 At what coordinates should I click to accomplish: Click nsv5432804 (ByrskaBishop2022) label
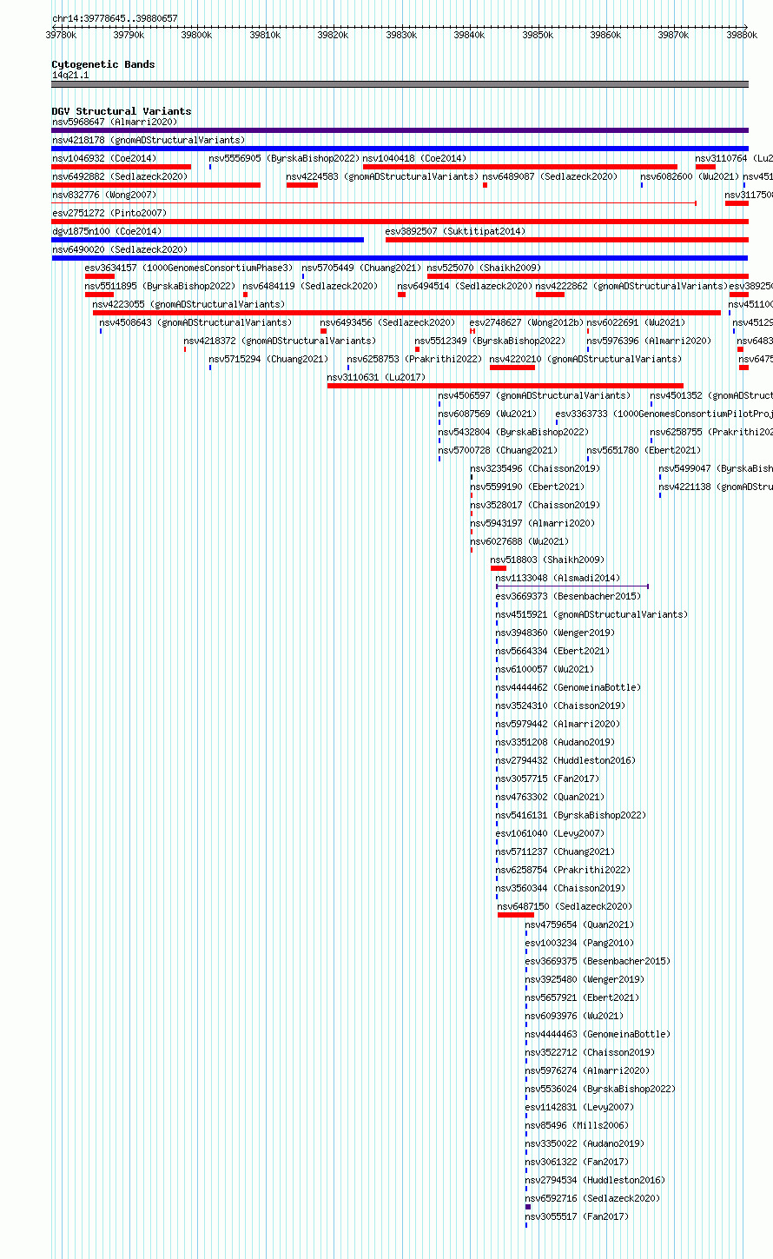514,432
